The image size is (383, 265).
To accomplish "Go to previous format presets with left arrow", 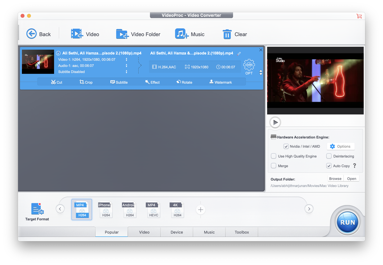I will click(x=60, y=209).
